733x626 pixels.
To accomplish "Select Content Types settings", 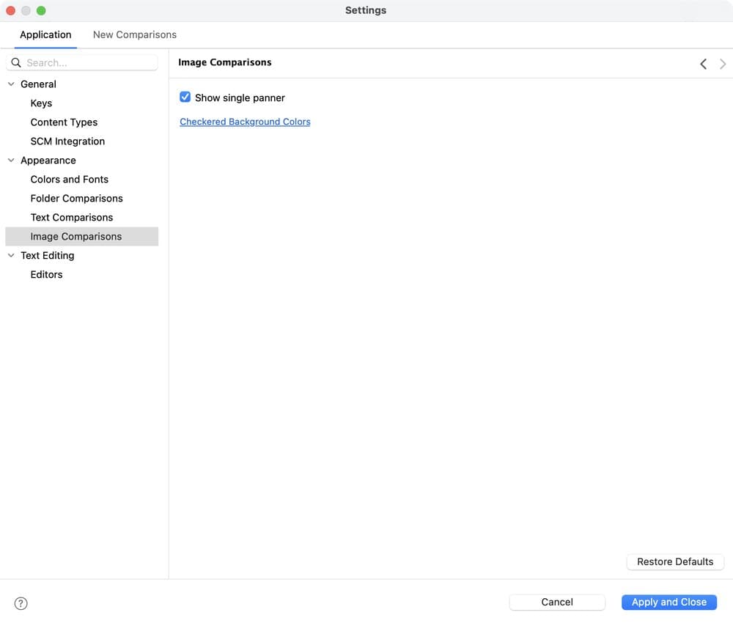I will (x=64, y=122).
